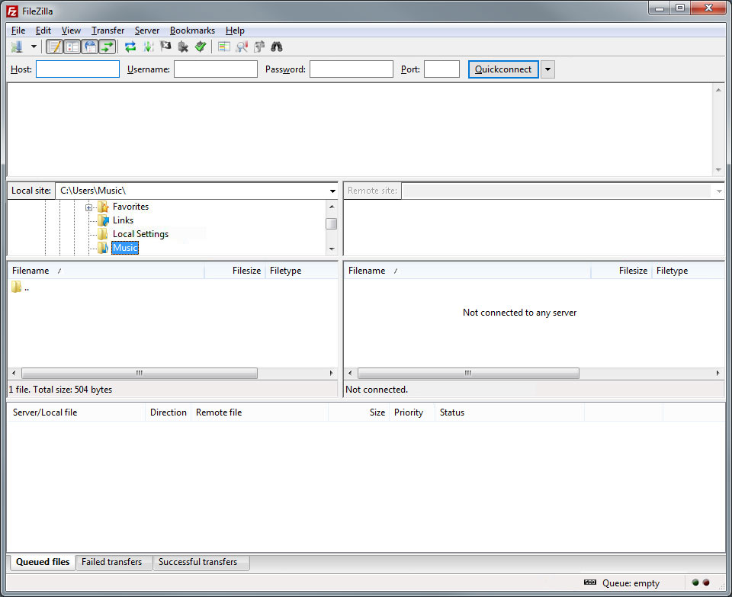Refresh the file and folder lists
Screen dimensions: 732x597
click(x=130, y=47)
